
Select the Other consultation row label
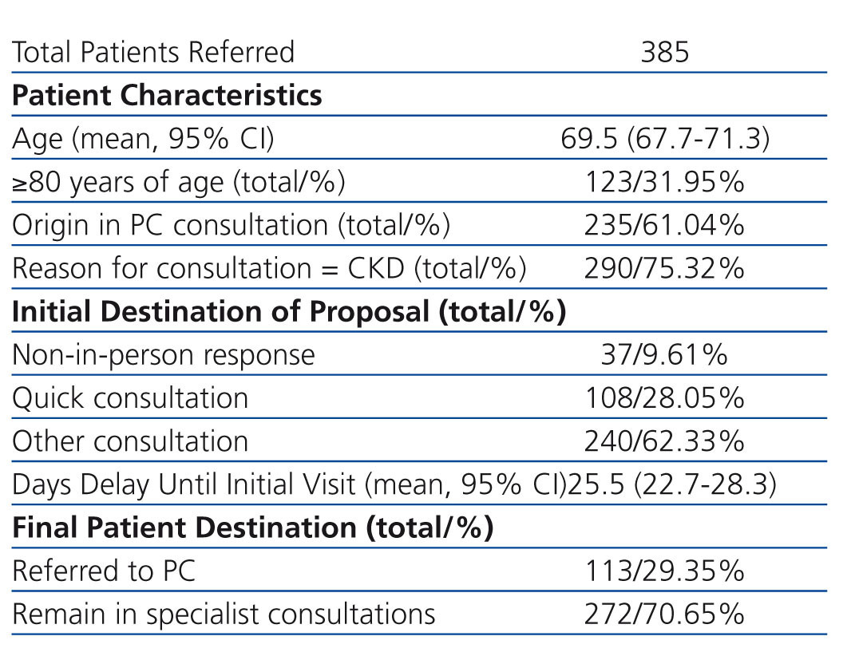130,441
